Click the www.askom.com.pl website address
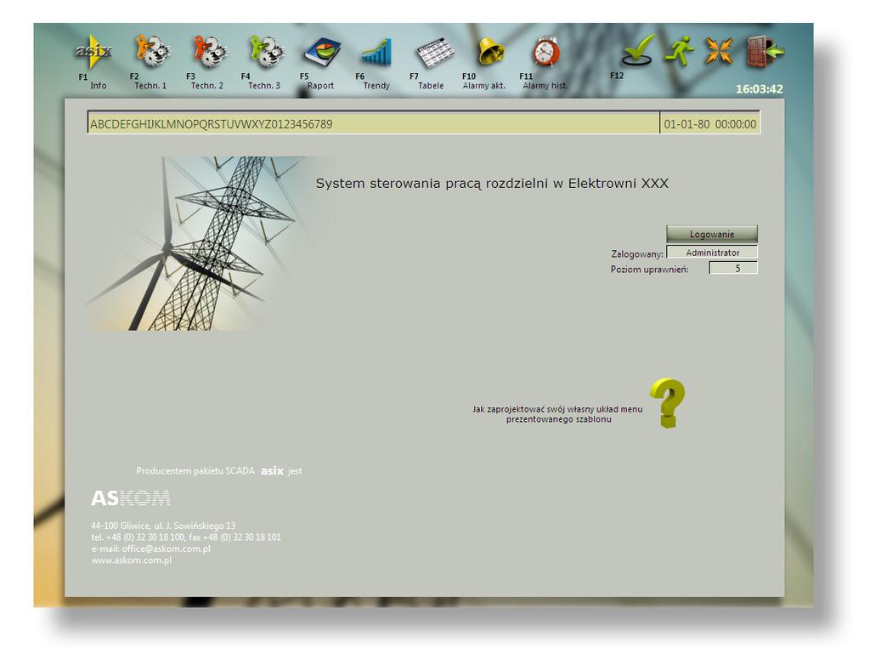 coord(132,560)
